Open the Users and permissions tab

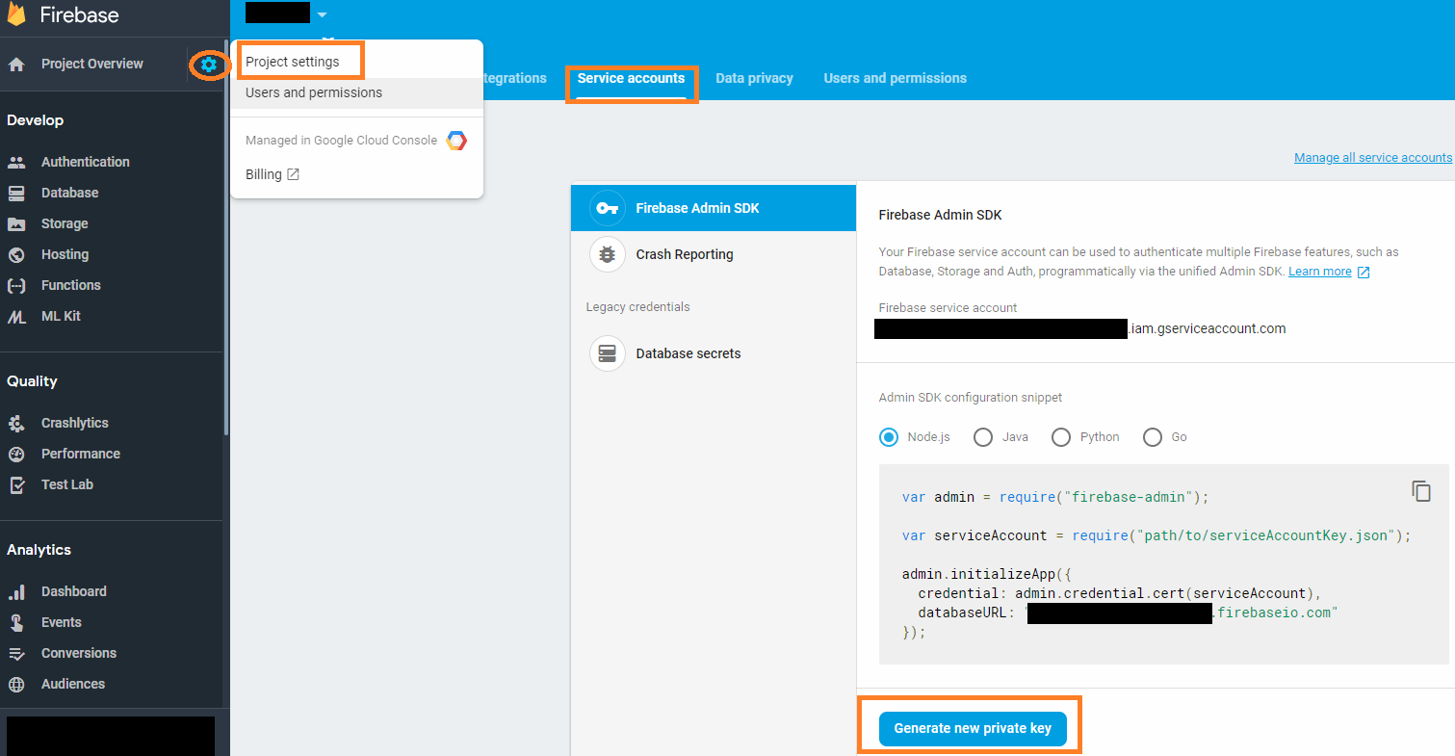[895, 78]
